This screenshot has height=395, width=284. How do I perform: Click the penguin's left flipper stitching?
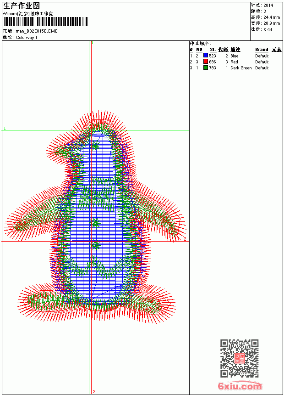[33, 217]
